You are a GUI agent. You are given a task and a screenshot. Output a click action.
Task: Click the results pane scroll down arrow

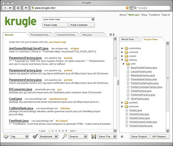115,131
